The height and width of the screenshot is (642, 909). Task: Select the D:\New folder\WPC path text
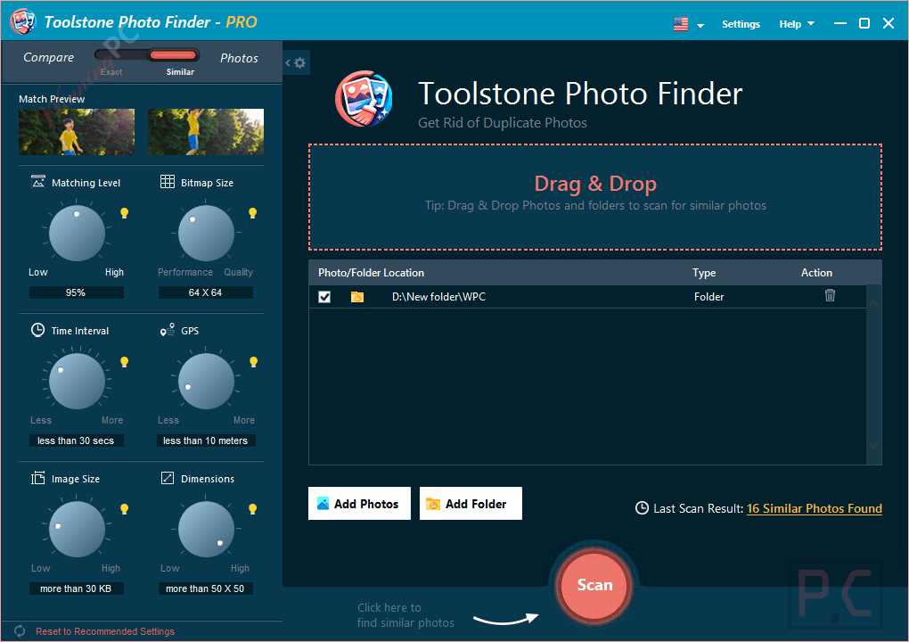click(438, 297)
